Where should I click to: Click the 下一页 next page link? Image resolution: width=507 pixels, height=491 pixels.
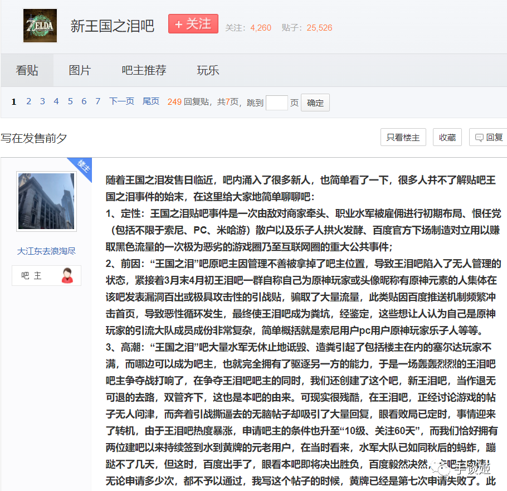click(x=121, y=101)
